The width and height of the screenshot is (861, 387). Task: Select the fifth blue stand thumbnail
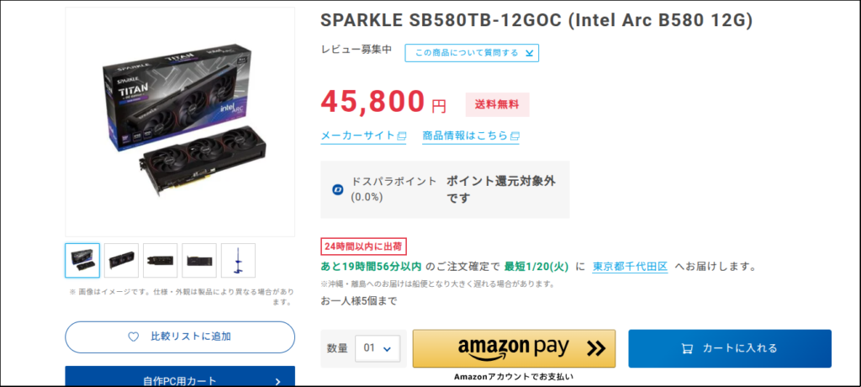[x=238, y=261]
